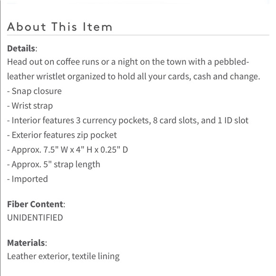
Task: Click the words cash and change
Action: tap(227, 77)
